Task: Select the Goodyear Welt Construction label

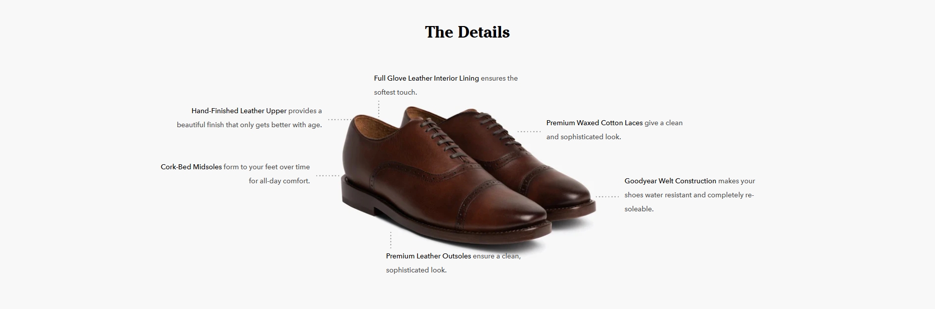Action: tap(670, 181)
